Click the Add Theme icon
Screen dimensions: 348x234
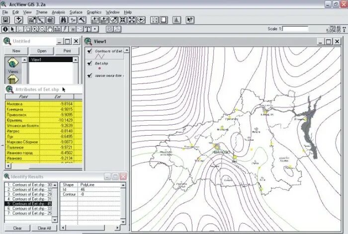pos(19,20)
